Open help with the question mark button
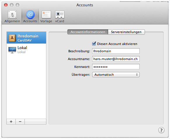170x139 pixels. pyautogui.click(x=161, y=130)
